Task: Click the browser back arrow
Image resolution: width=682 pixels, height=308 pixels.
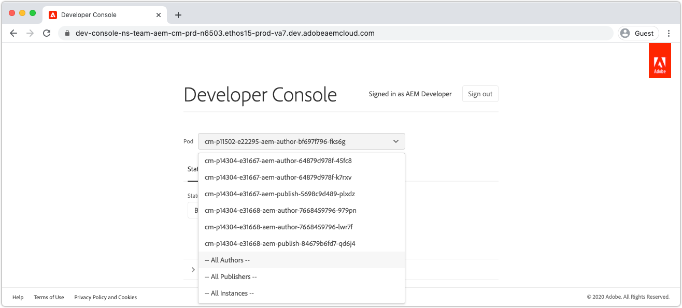Action: [x=13, y=33]
